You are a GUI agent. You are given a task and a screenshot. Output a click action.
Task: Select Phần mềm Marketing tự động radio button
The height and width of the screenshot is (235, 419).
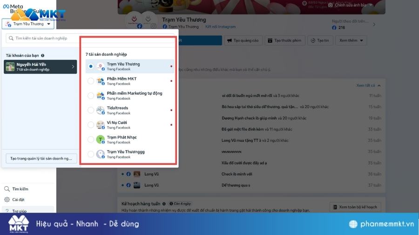click(91, 96)
